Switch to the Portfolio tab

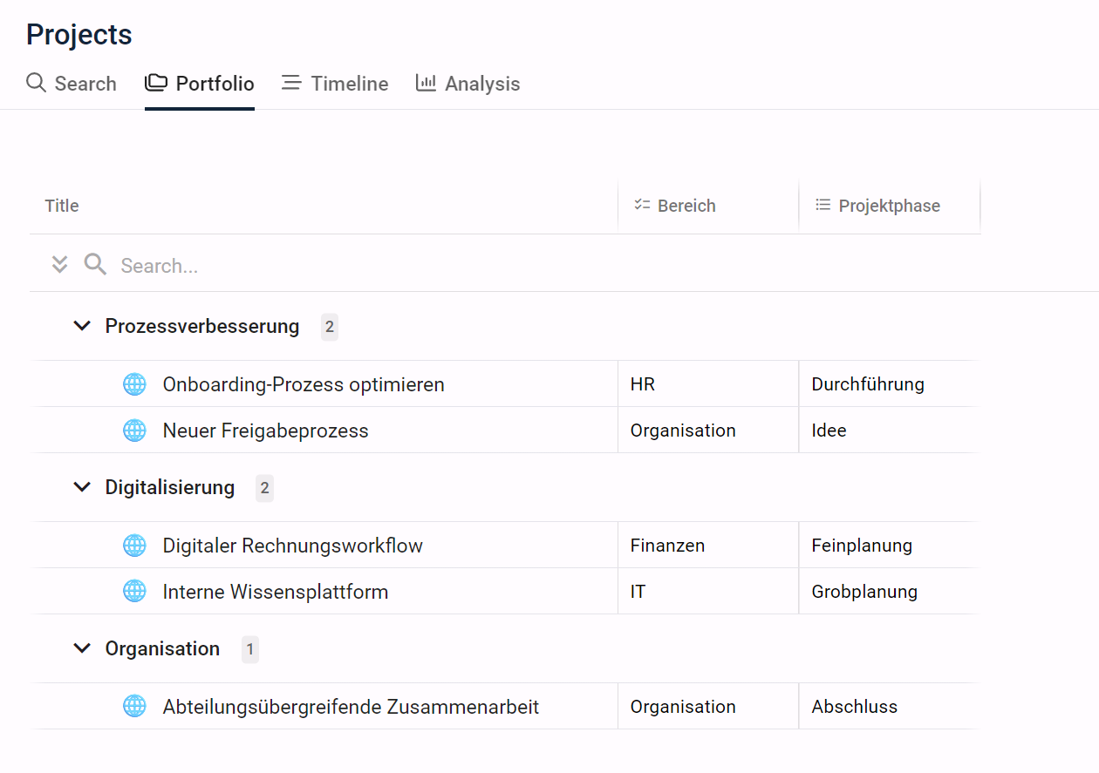pos(200,84)
